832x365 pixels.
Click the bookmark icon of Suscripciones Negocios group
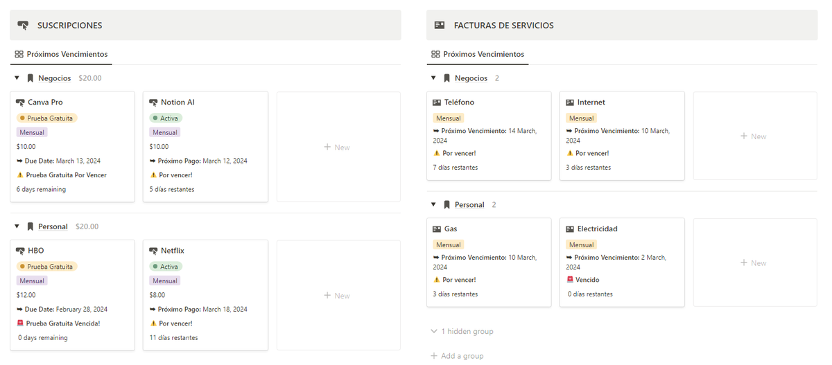pyautogui.click(x=31, y=78)
